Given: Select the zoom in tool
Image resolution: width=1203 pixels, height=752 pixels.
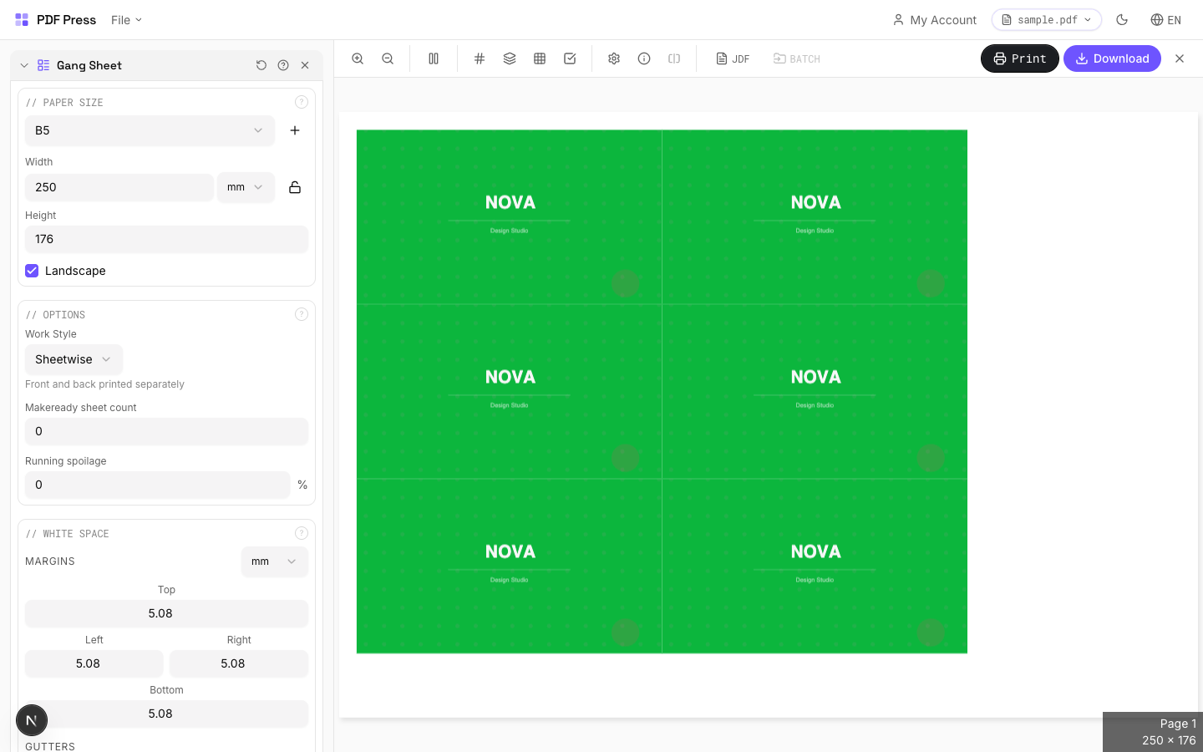Looking at the screenshot, I should [358, 58].
